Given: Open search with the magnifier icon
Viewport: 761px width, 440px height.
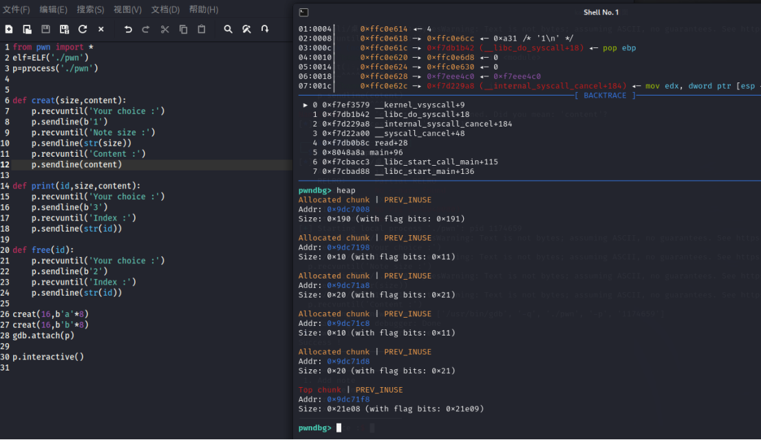Looking at the screenshot, I should (x=228, y=30).
